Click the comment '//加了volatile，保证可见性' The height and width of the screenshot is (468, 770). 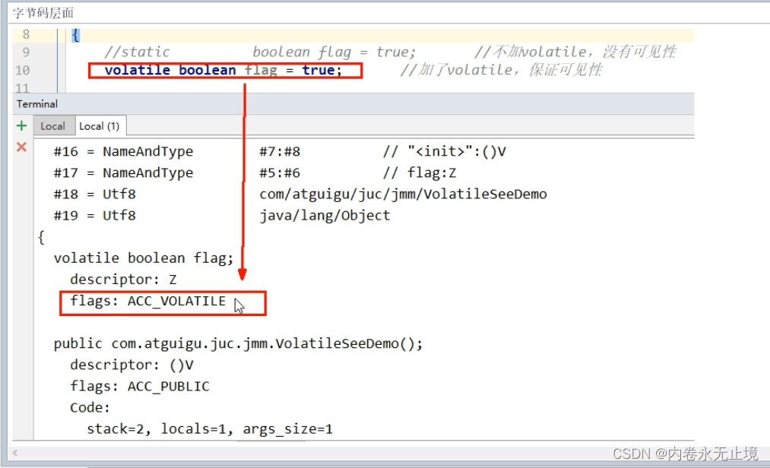[501, 70]
